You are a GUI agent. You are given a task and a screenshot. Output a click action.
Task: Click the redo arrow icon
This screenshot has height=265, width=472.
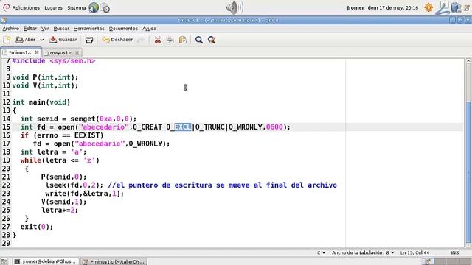[x=141, y=40]
